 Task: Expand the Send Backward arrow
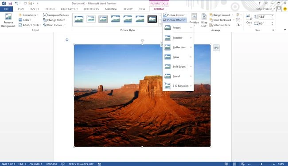pos(234,20)
